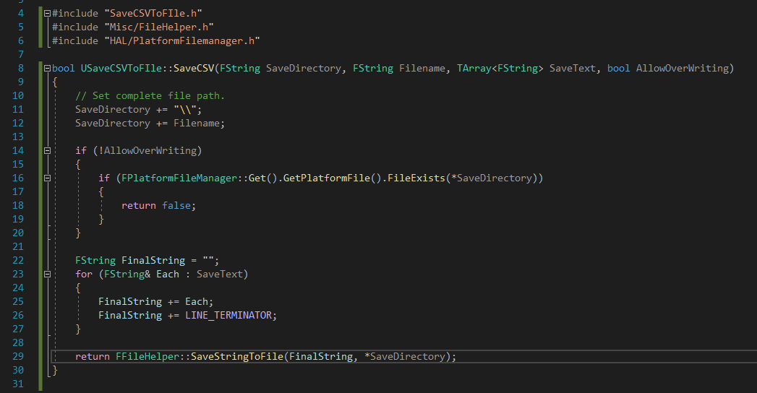
Task: Collapse the for loop at line 23
Action: [47, 275]
